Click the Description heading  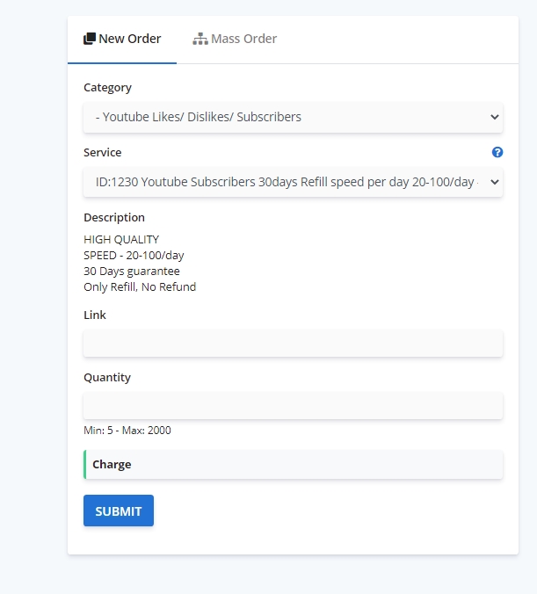[114, 217]
